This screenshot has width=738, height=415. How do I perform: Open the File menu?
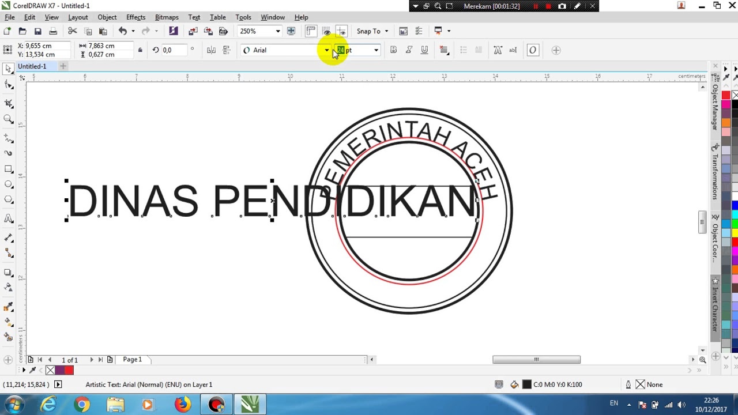tap(10, 17)
